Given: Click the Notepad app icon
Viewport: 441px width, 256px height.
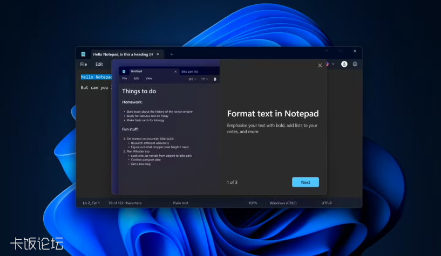Looking at the screenshot, I should point(83,54).
